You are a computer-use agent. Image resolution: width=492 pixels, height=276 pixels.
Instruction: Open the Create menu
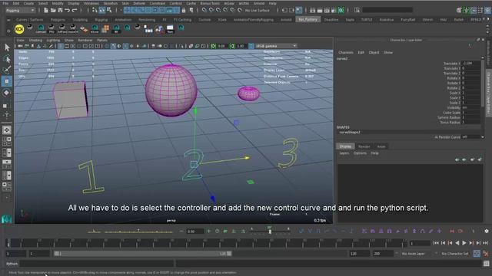coord(28,3)
